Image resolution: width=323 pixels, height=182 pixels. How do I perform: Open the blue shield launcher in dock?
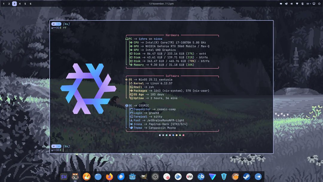click(x=224, y=177)
